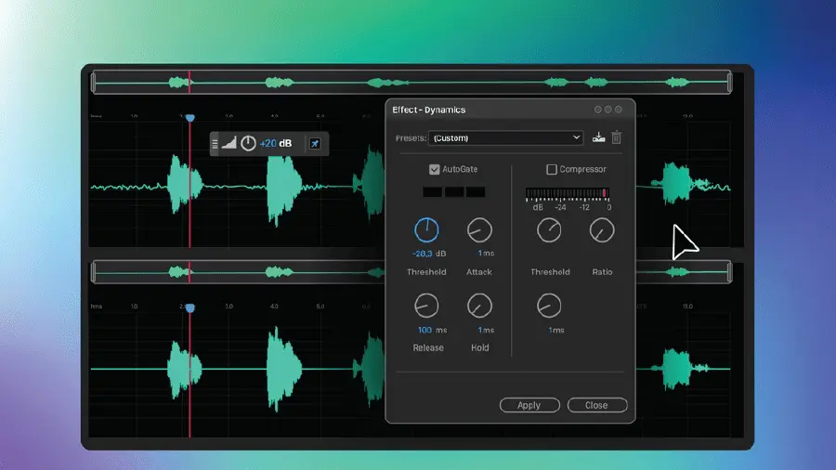Click the HUD drag handle grip

(215, 143)
